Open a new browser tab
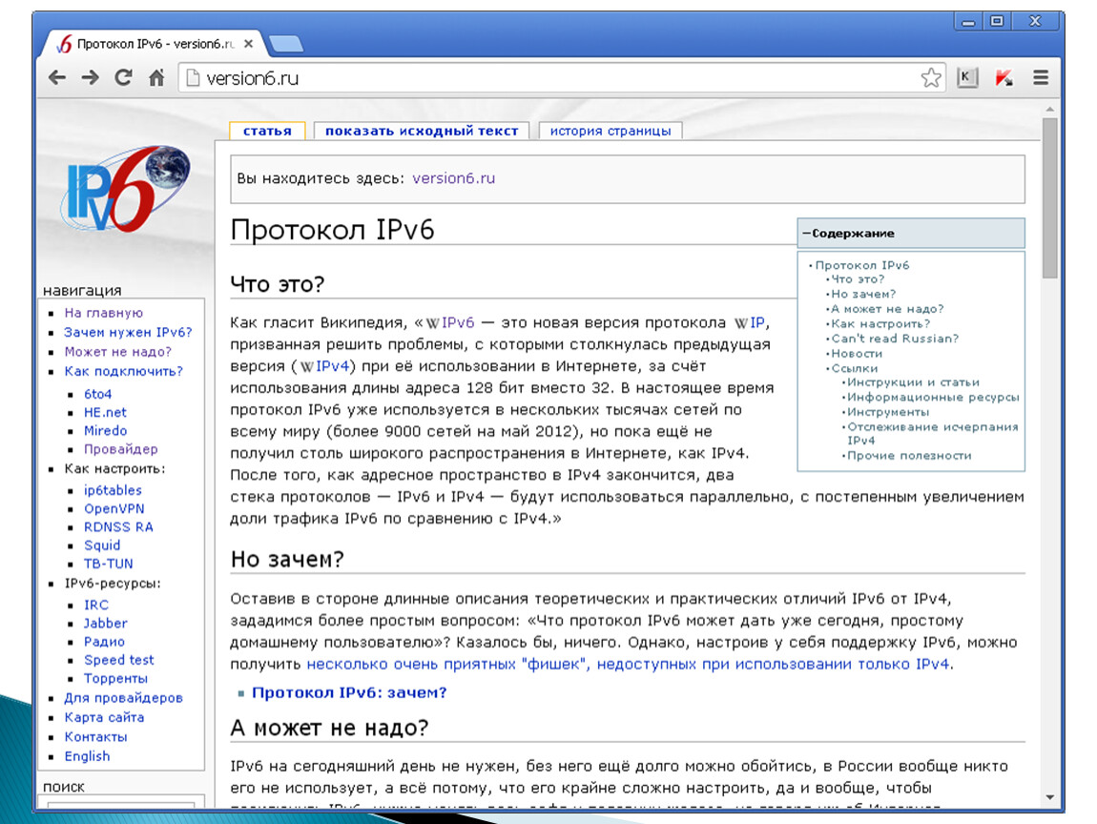1097x824 pixels. (x=285, y=44)
